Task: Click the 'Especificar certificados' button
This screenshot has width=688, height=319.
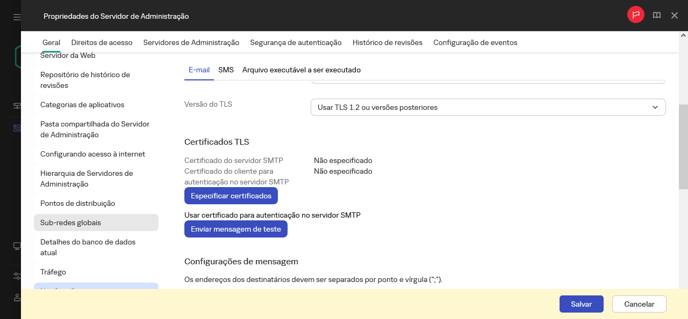Action: point(231,196)
